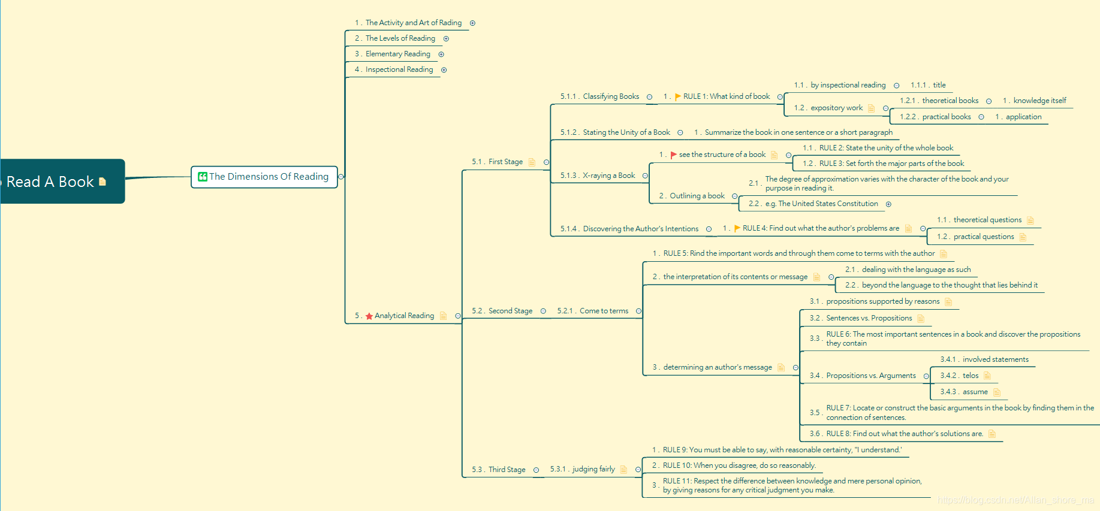Expand The Levels of Reading node
The height and width of the screenshot is (511, 1100).
pos(446,39)
